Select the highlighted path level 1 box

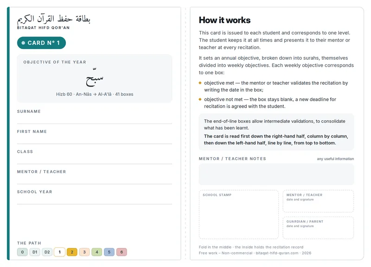click(60, 252)
